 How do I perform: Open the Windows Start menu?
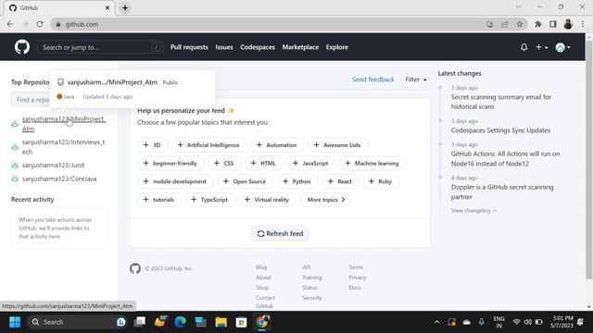(x=15, y=322)
